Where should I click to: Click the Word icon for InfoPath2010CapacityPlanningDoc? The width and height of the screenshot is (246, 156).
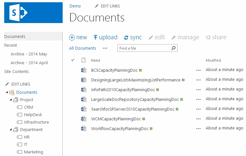(84, 90)
